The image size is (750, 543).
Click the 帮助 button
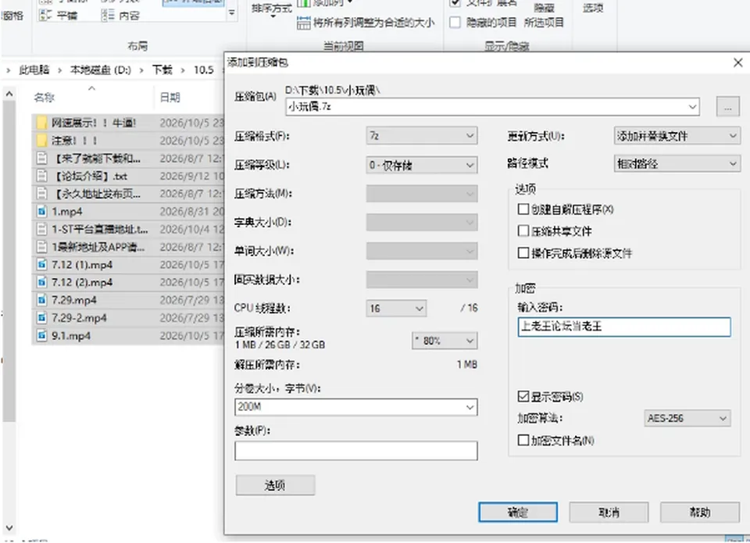pos(700,513)
